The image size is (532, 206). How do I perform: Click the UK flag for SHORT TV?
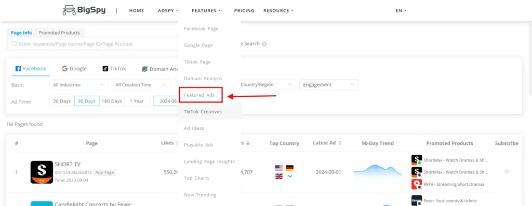279,176
